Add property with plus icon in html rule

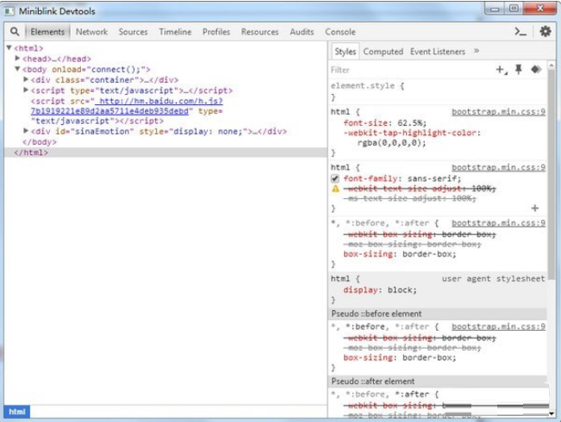point(534,208)
